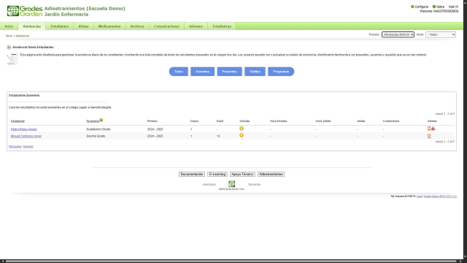The image size is (467, 263).
Task: Switch to the Estadísticas tab
Action: point(222,26)
